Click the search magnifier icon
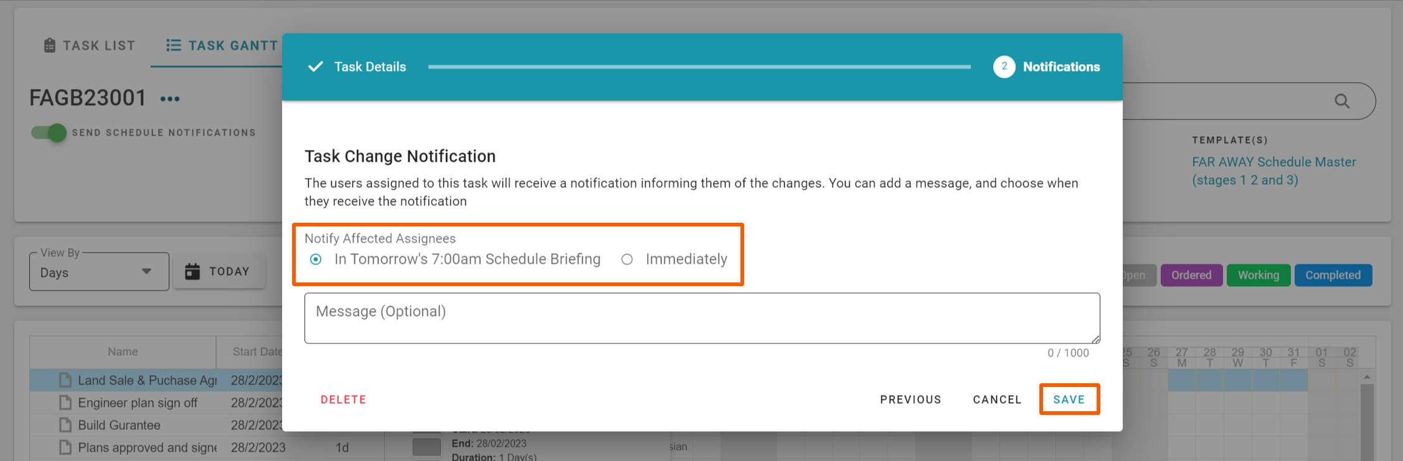Image resolution: width=1403 pixels, height=461 pixels. pos(1342,101)
